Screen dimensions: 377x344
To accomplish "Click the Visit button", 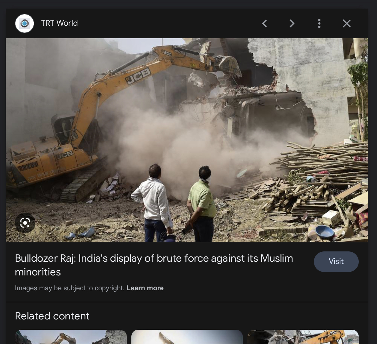I will (x=336, y=261).
